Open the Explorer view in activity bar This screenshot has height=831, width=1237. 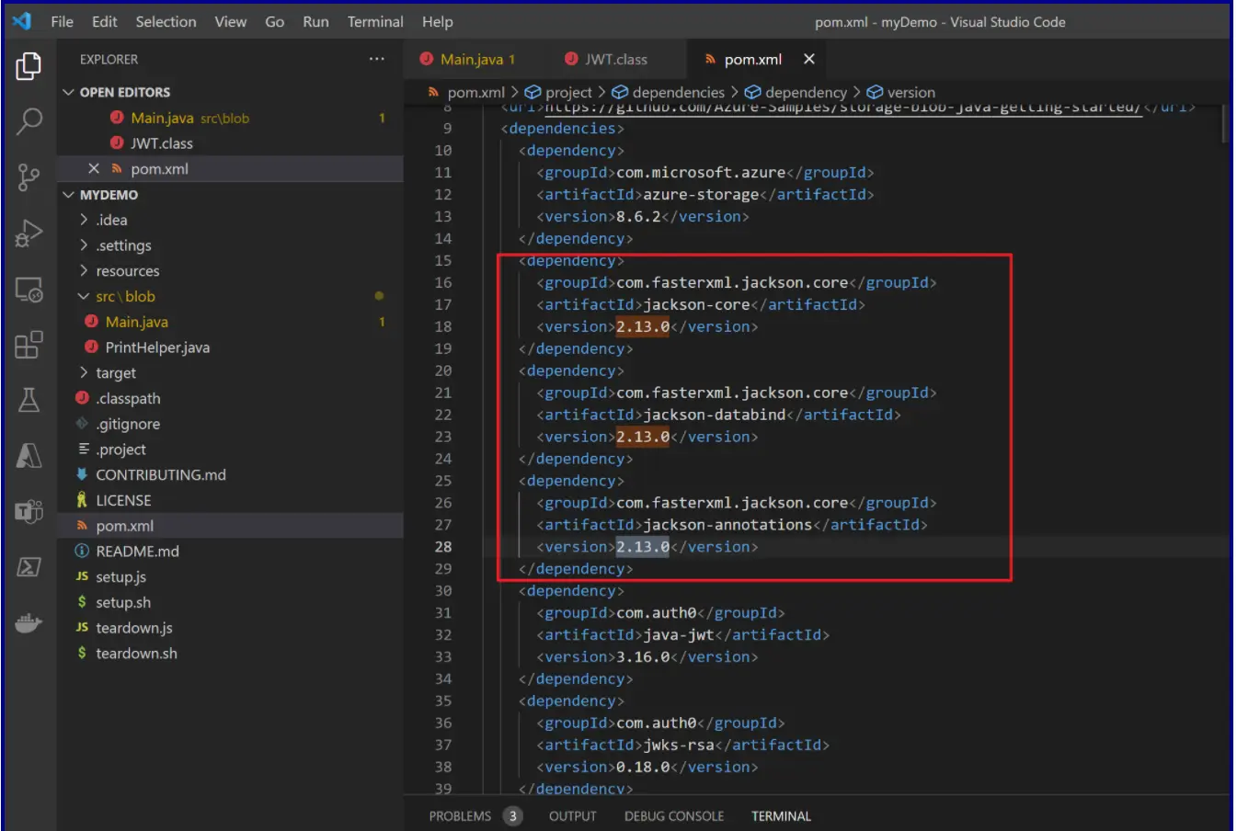pyautogui.click(x=29, y=66)
